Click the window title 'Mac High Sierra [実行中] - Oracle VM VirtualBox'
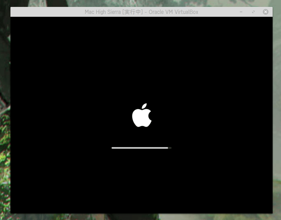281x220 pixels. click(142, 12)
